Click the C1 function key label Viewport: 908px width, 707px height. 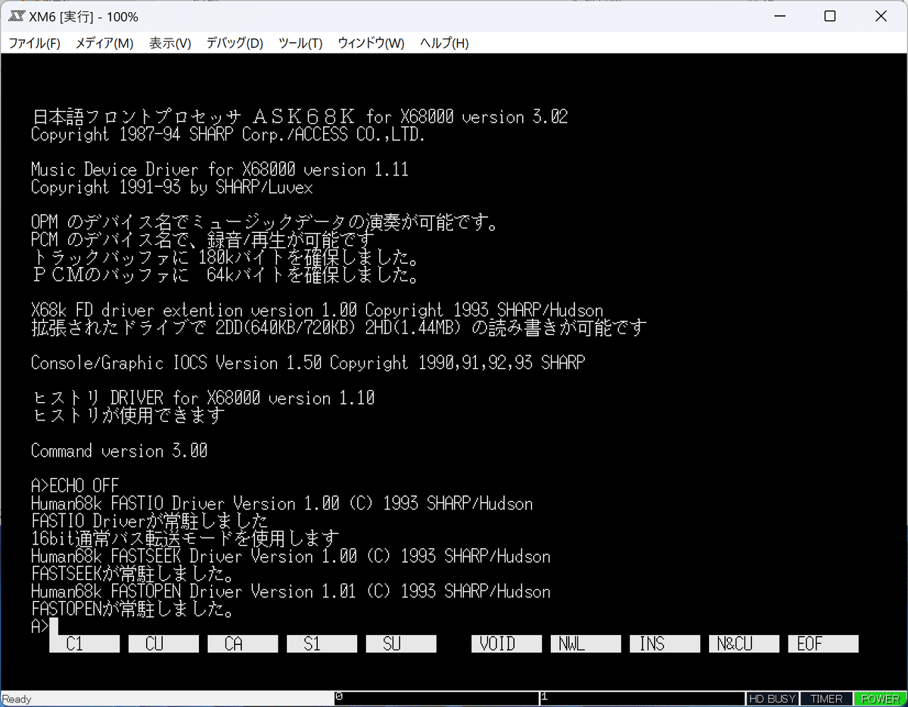pos(84,643)
